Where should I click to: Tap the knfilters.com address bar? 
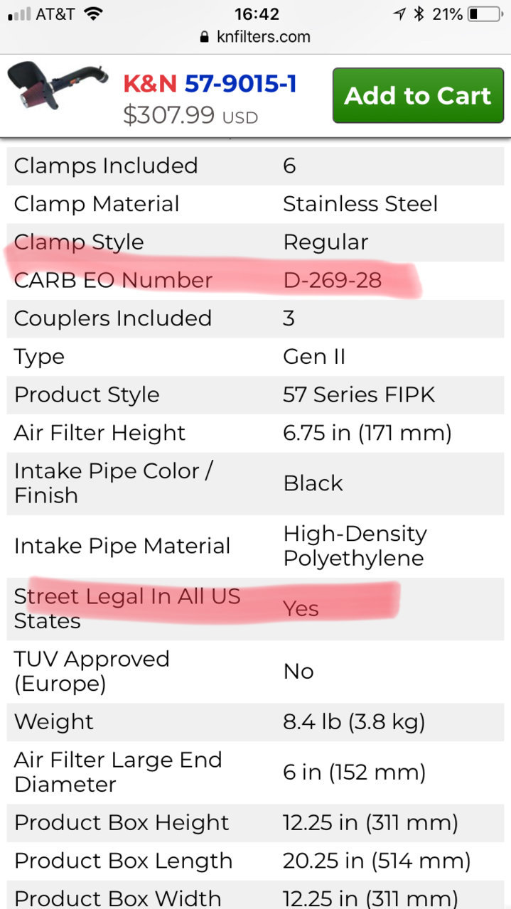[255, 36]
